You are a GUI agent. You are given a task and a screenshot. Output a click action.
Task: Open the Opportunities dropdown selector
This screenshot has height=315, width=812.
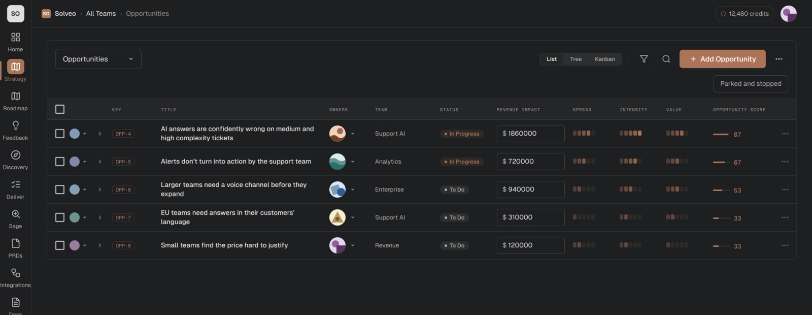[x=98, y=59]
